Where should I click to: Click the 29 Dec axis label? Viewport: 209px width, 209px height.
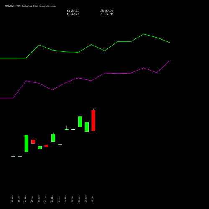click(92, 199)
